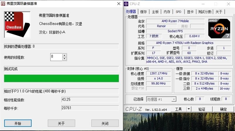Open the 测試分數 tab in CPU-Z
Image resolution: width=235 pixels, height=131 pixels.
click(x=204, y=12)
